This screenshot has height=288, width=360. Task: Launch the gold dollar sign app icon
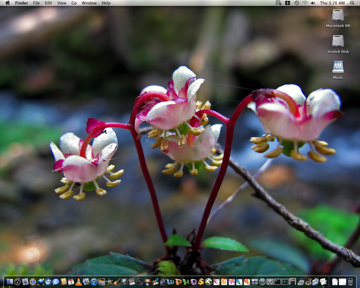click(x=201, y=282)
